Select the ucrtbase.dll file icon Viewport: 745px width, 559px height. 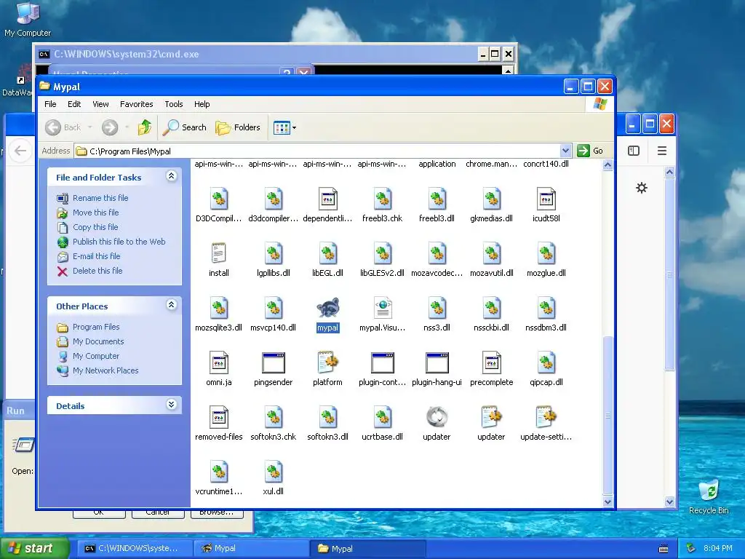pos(383,417)
